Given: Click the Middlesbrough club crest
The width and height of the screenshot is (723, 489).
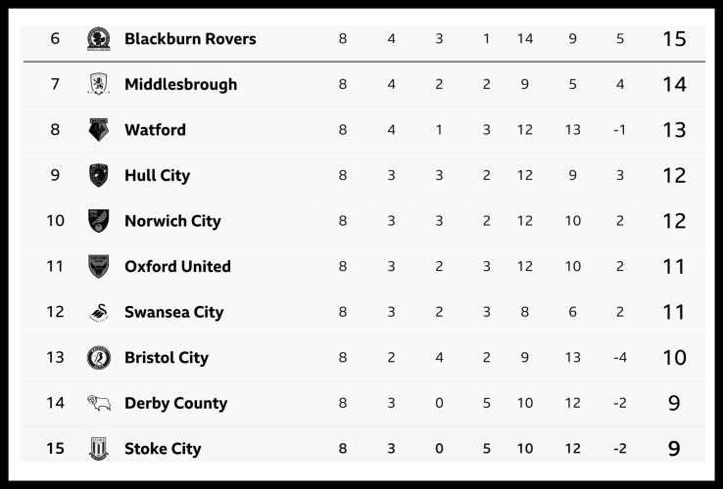Looking at the screenshot, I should pyautogui.click(x=98, y=84).
